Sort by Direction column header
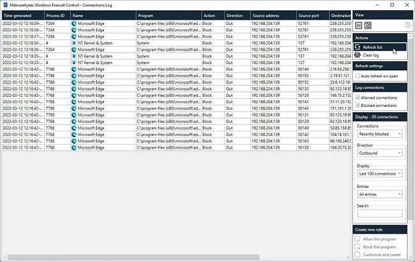415x262 pixels. point(238,15)
